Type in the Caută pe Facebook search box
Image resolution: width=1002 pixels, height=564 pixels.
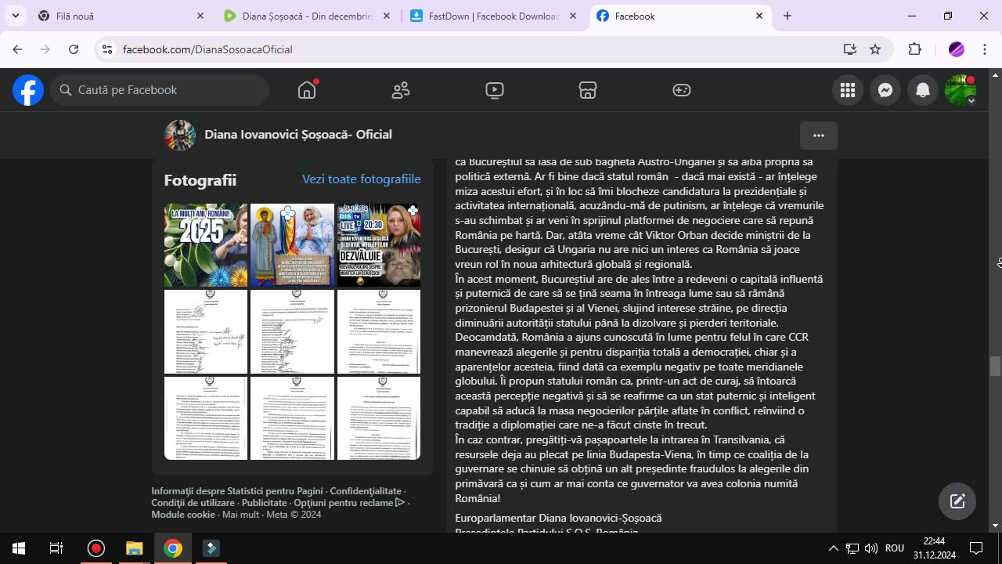pyautogui.click(x=160, y=90)
